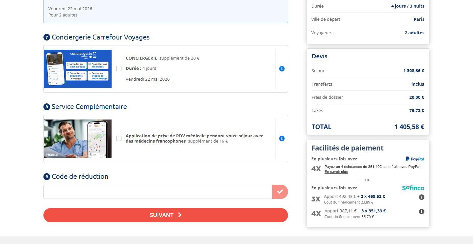Viewport: 473px width, 244px height.
Task: Click the Sofinco logo
Action: 413,188
